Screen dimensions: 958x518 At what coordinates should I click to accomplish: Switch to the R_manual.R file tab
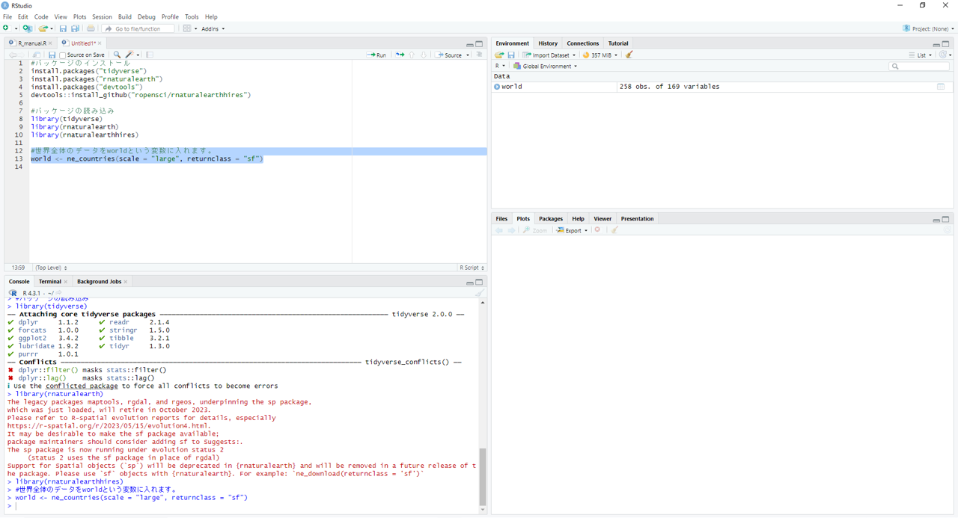tap(31, 43)
